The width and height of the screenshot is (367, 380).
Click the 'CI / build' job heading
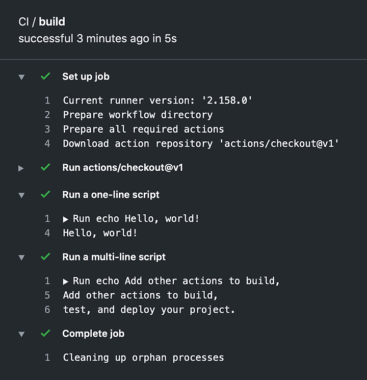(42, 21)
